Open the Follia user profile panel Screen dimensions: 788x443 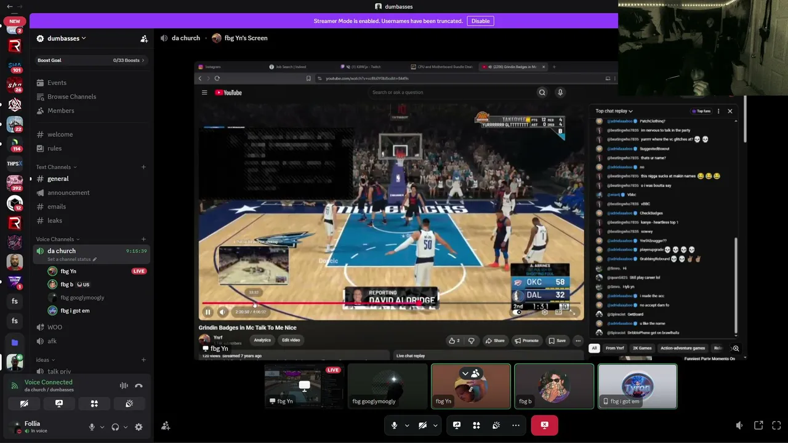point(44,427)
